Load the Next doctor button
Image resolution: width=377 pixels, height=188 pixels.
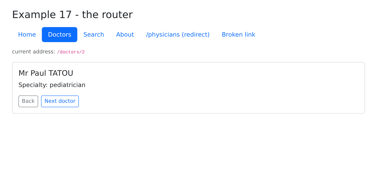tap(60, 101)
